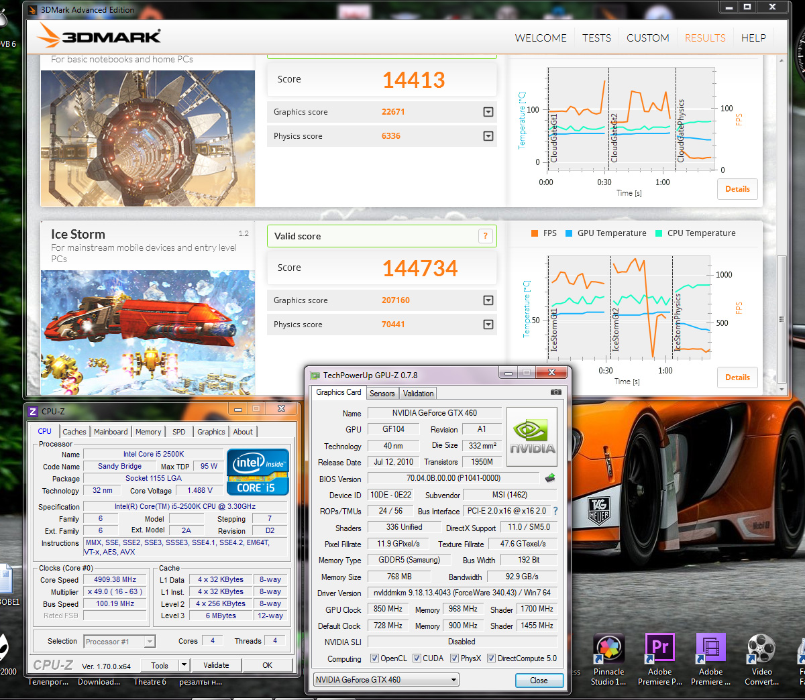Click the Close button in GPU-Z
Screen dimensions: 805x700
click(539, 680)
